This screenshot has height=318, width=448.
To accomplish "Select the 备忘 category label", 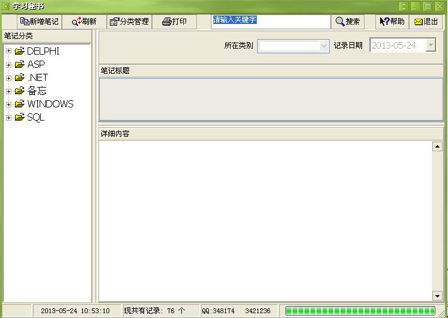I will pyautogui.click(x=37, y=91).
